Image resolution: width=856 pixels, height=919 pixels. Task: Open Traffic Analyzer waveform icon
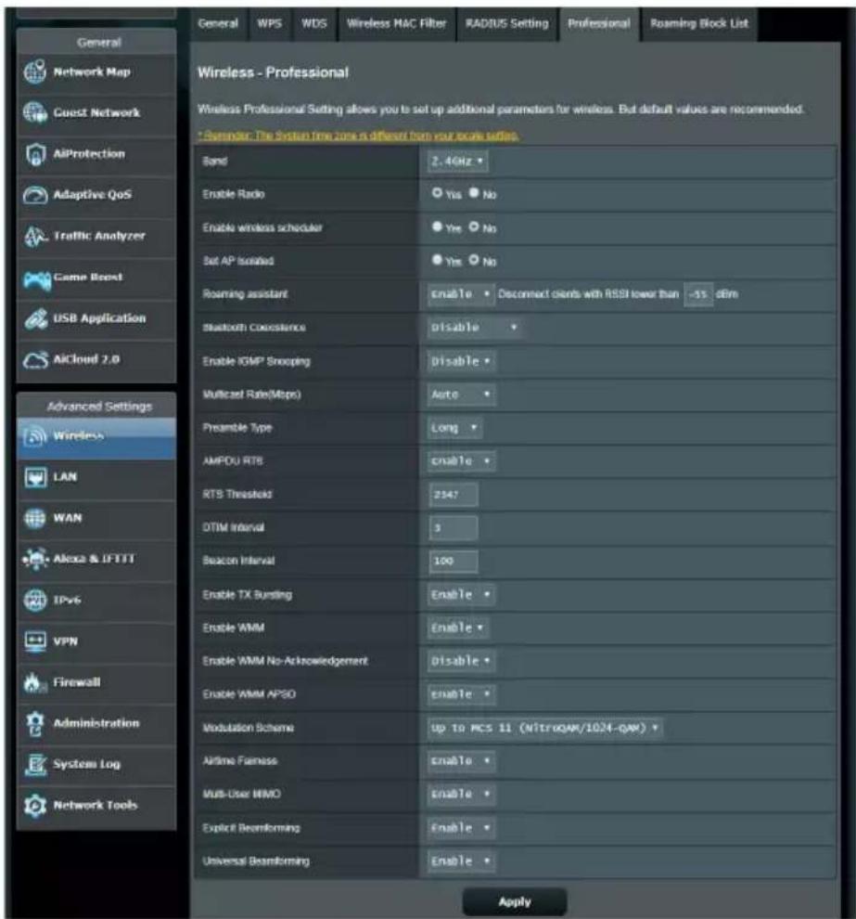(35, 236)
